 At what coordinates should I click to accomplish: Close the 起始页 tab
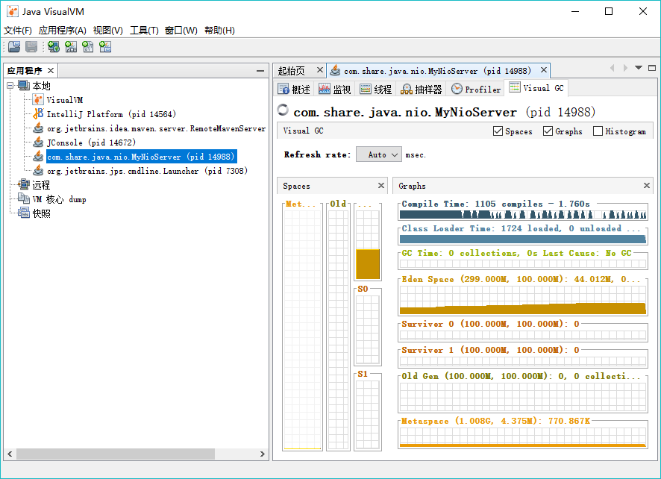pyautogui.click(x=320, y=70)
